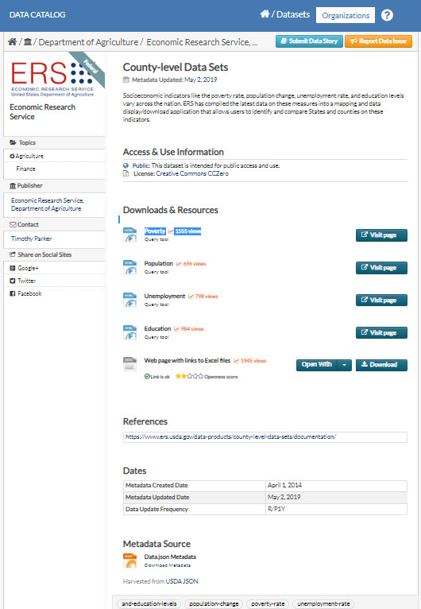The width and height of the screenshot is (421, 609).
Task: Click the calendar icon beside Metadata Updated
Action: point(126,80)
